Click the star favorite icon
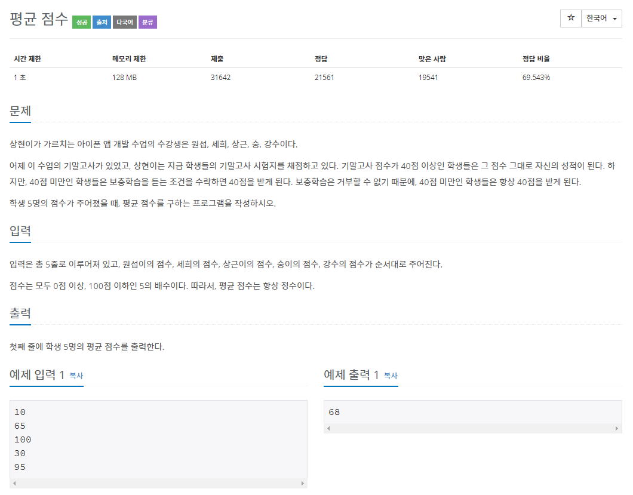This screenshot has height=495, width=633. [570, 18]
